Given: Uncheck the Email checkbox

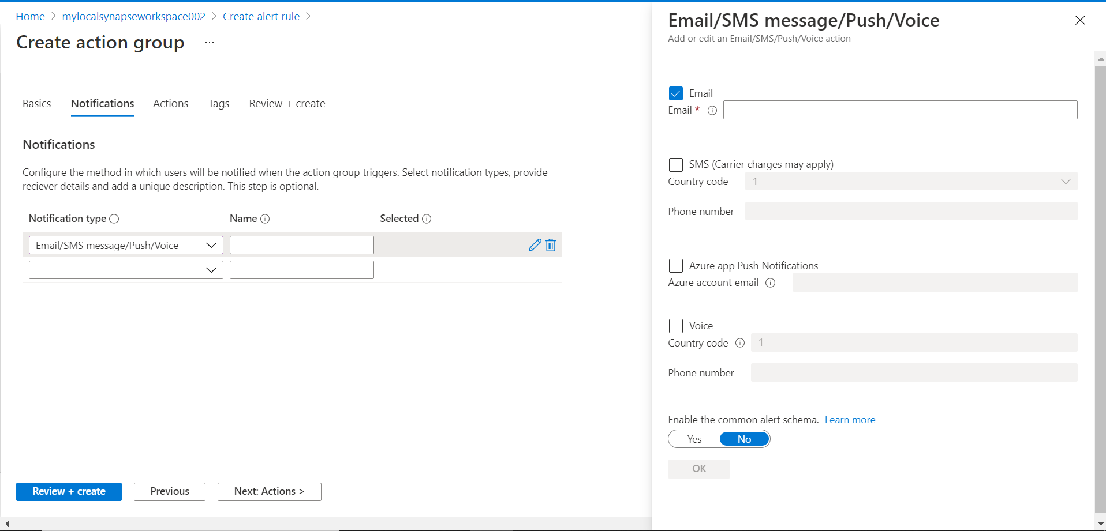Looking at the screenshot, I should tap(675, 93).
